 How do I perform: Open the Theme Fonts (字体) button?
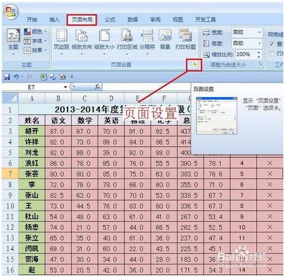[x=35, y=41]
